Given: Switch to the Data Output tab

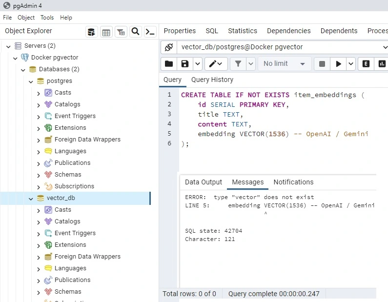Looking at the screenshot, I should pos(204,182).
